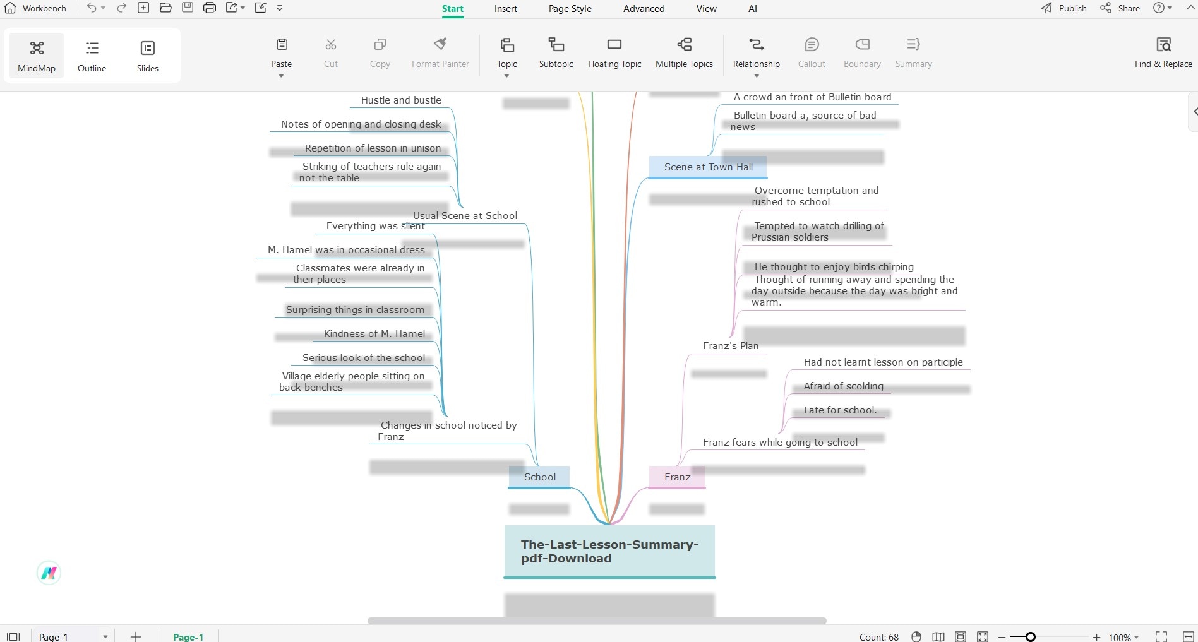Select the School topic node
1198x642 pixels.
click(540, 477)
